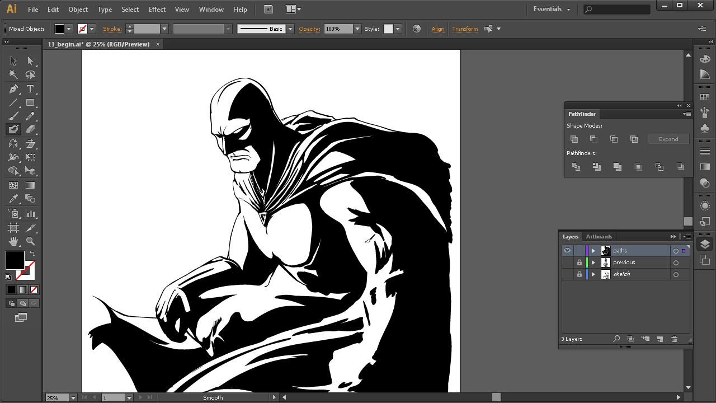Image resolution: width=716 pixels, height=403 pixels.
Task: Open stroke color dropdown in control bar
Action: tap(92, 29)
